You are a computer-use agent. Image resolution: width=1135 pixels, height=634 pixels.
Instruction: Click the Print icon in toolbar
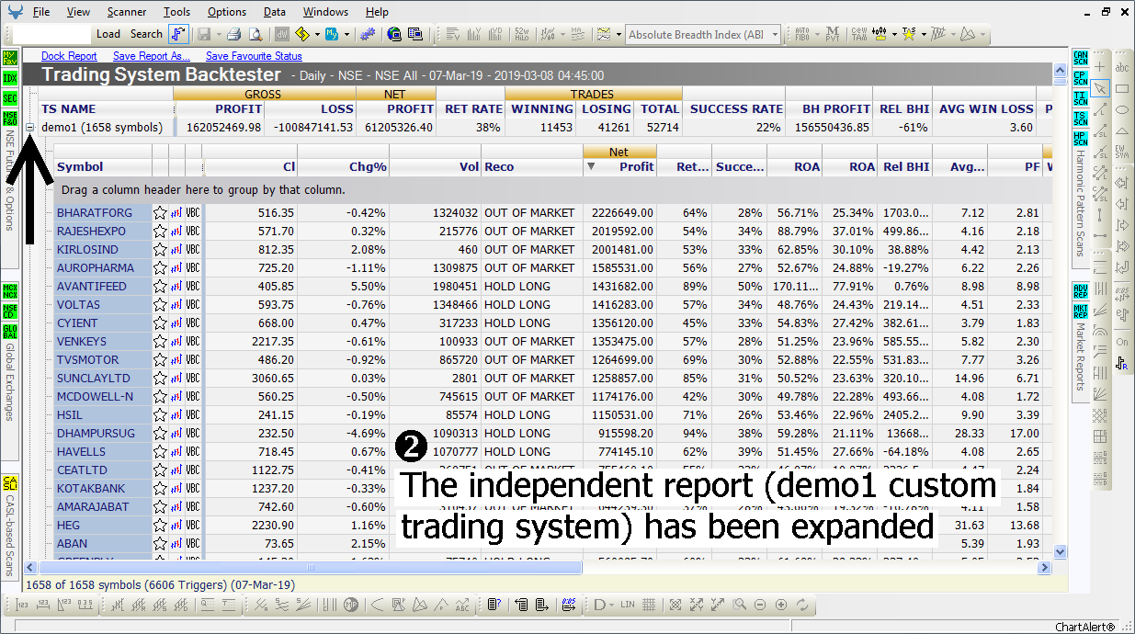(x=233, y=34)
